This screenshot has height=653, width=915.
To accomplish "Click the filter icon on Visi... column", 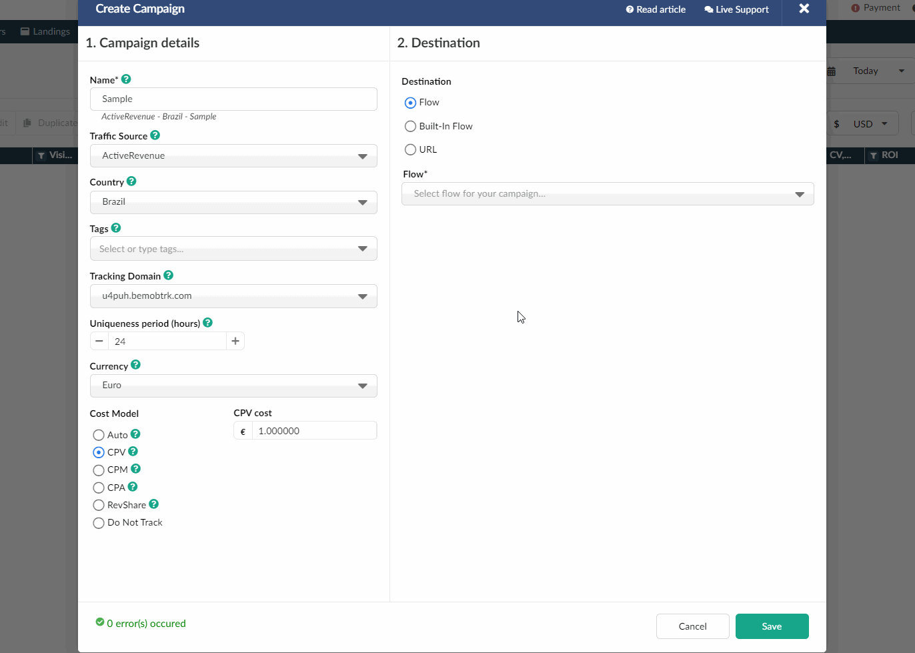I will point(41,155).
